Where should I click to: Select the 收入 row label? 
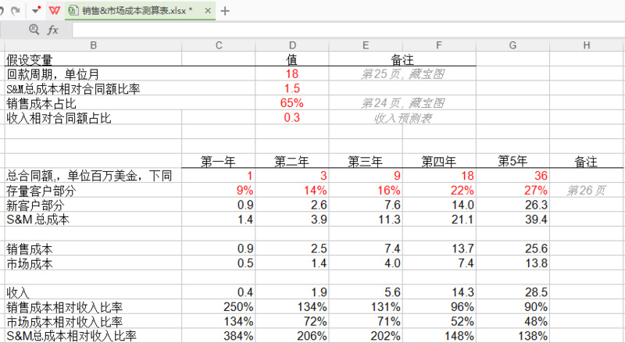tap(93, 292)
